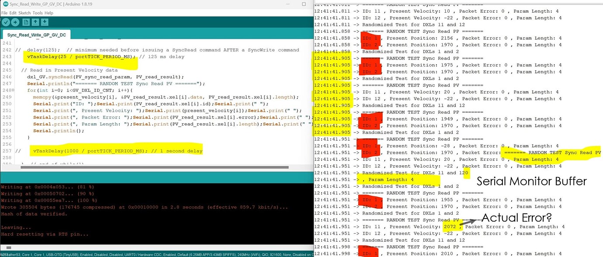Place cursor on the vTaskDelay(1000 line
603x257 pixels.
coord(118,151)
